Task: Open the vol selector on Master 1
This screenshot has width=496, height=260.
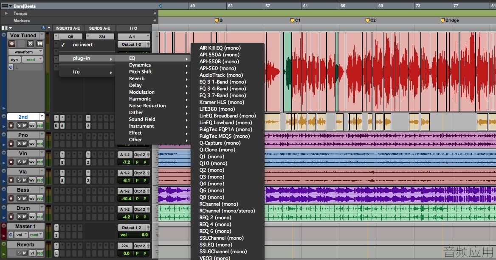Action: 22,235
